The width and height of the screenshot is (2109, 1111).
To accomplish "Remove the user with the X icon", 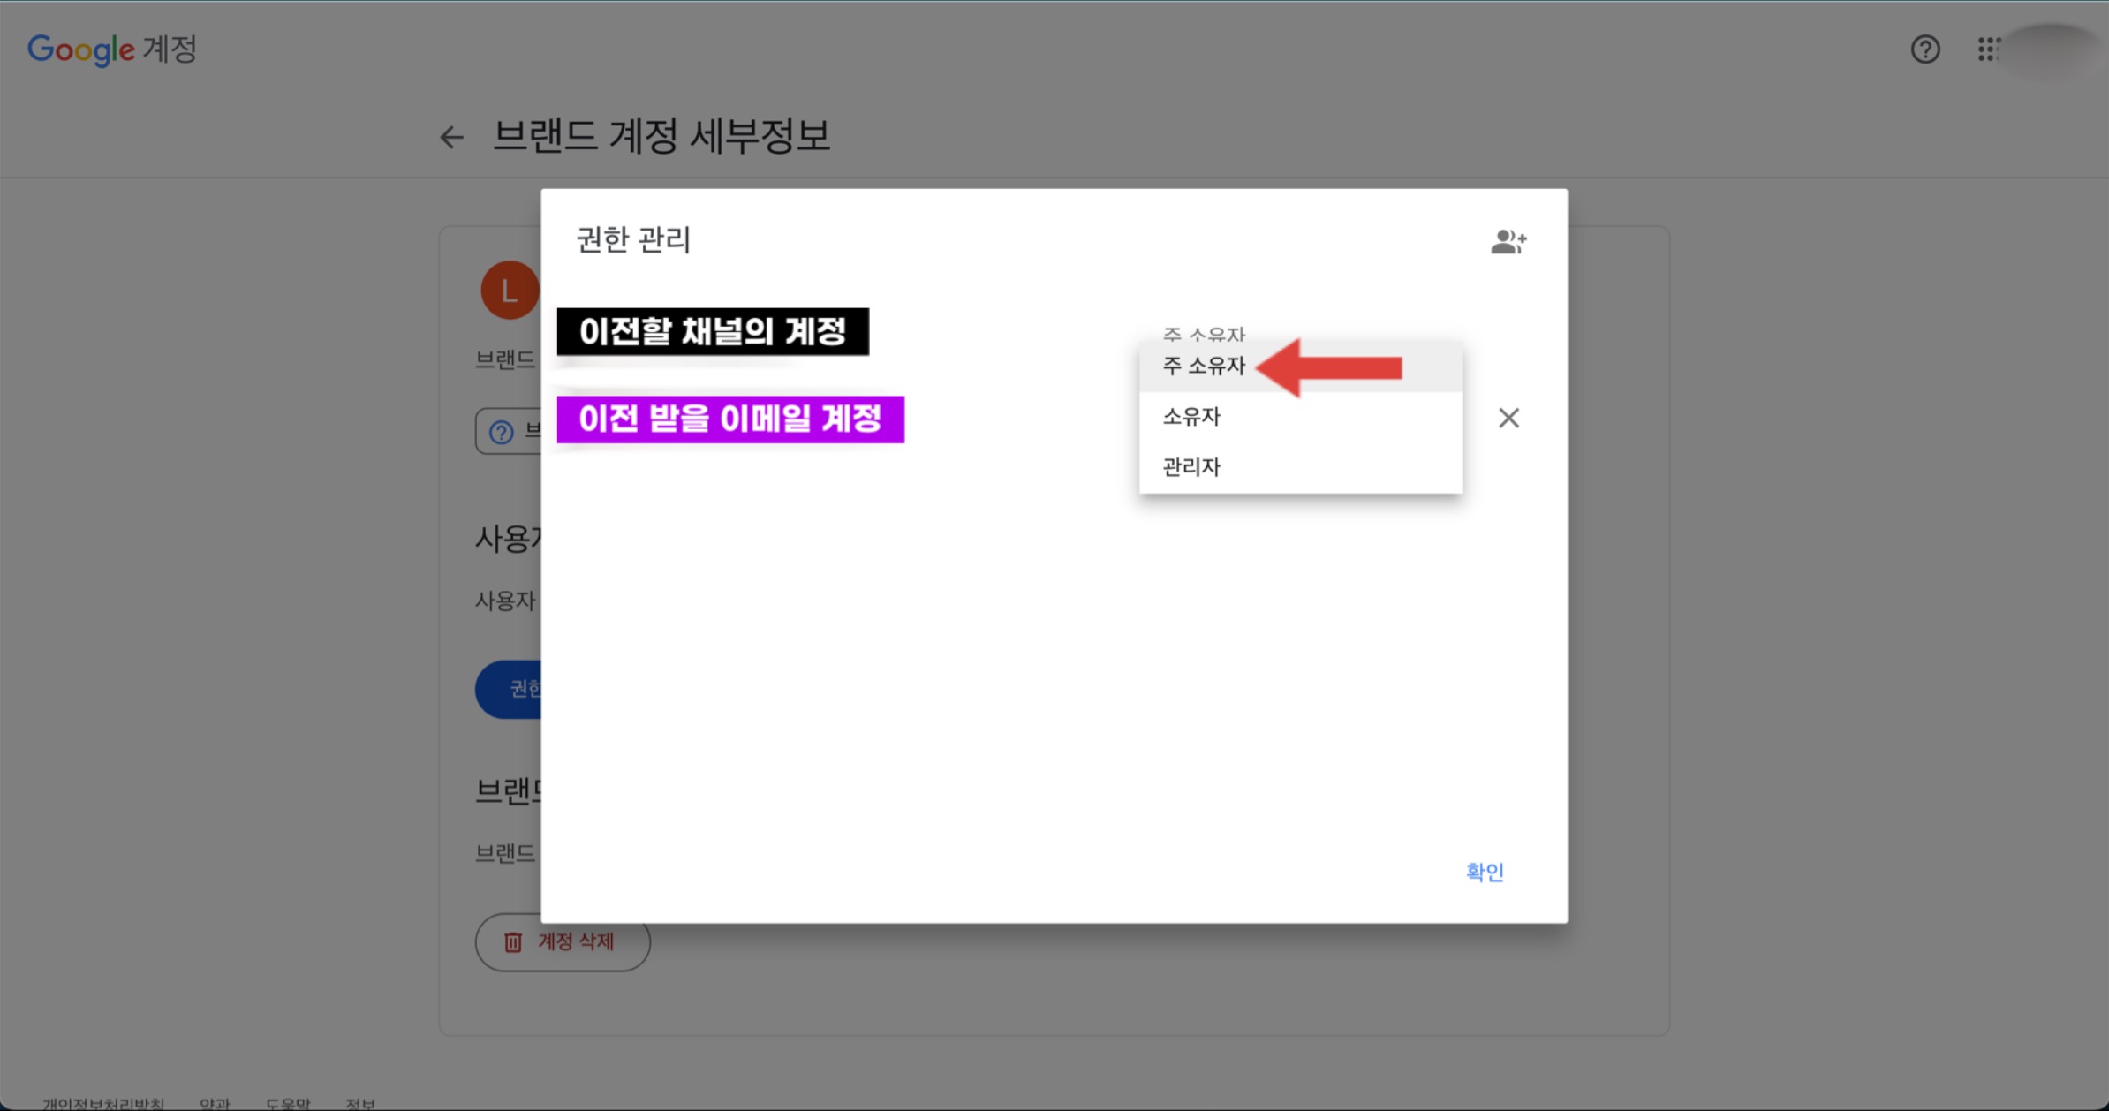I will 1508,418.
